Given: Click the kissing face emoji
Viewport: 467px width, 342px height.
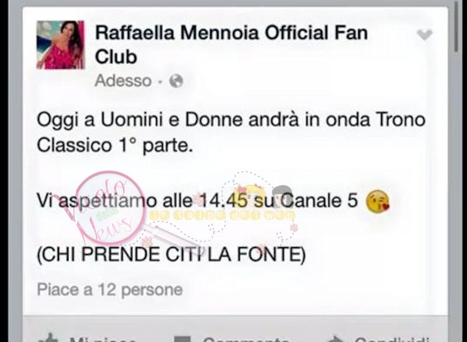Looking at the screenshot, I should pos(378,201).
